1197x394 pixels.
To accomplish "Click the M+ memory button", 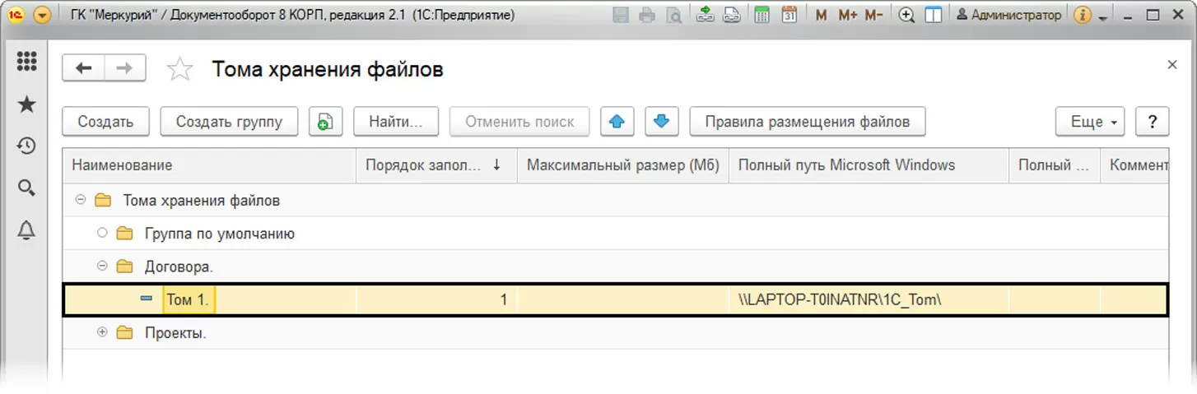I will 847,15.
